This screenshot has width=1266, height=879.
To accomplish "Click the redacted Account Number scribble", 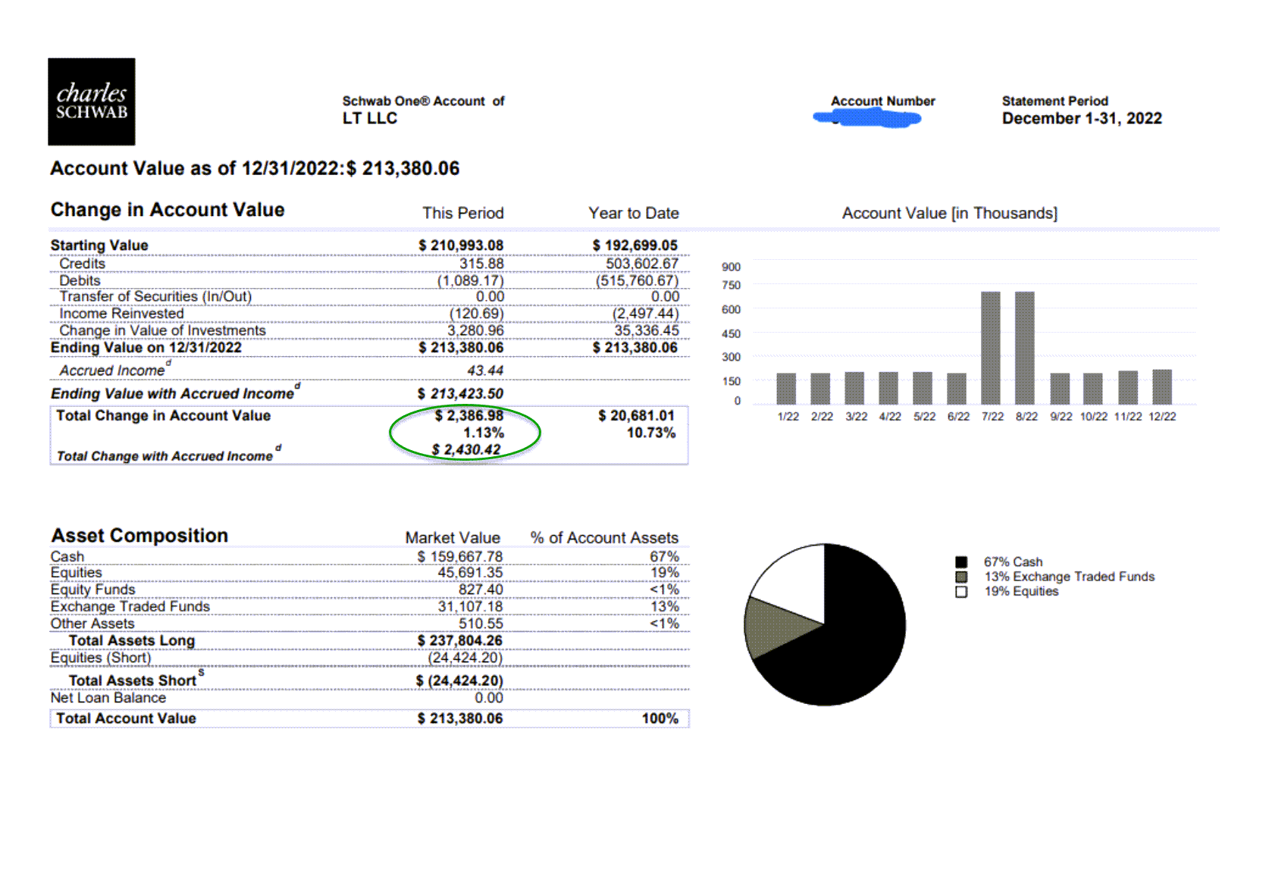I will coord(867,117).
